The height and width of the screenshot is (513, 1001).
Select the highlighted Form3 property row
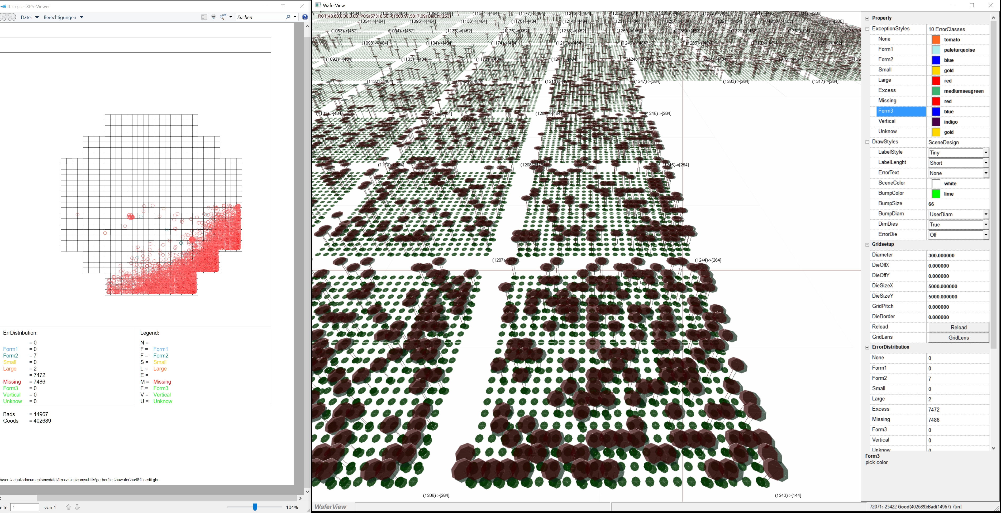(901, 111)
